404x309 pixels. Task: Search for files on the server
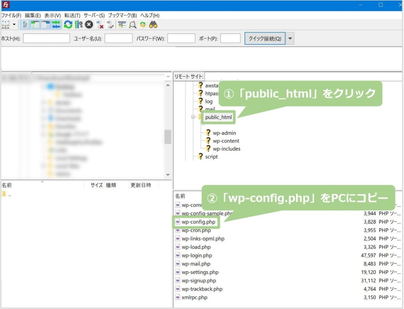tap(153, 24)
